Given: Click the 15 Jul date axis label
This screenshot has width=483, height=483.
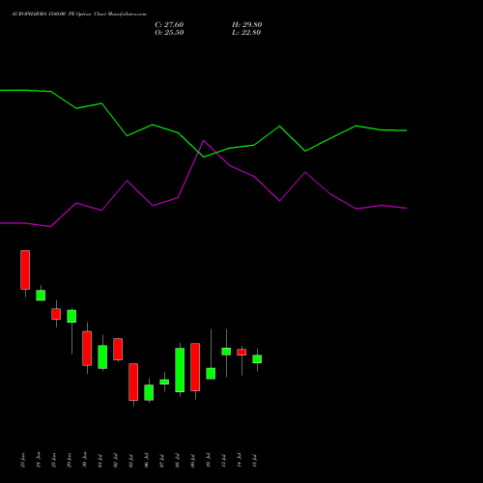Looking at the screenshot, I should pos(255,461).
